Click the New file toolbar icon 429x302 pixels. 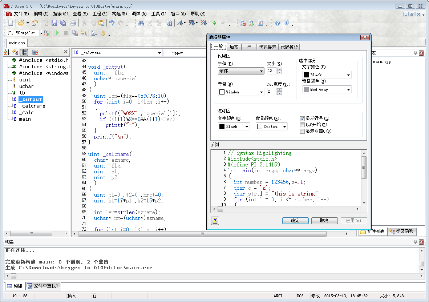click(11, 23)
